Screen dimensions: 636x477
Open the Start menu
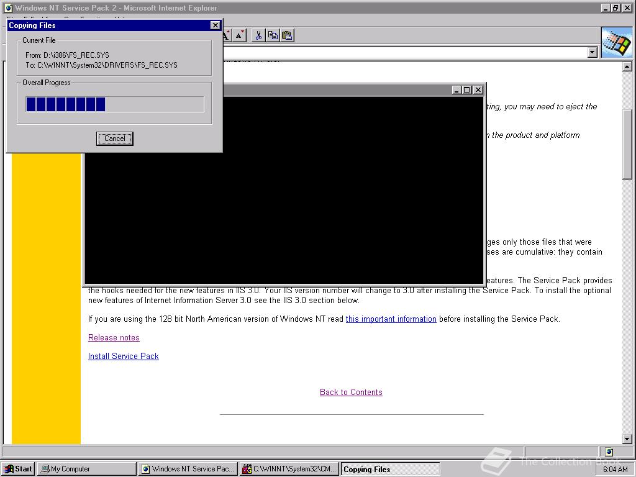tap(18, 469)
